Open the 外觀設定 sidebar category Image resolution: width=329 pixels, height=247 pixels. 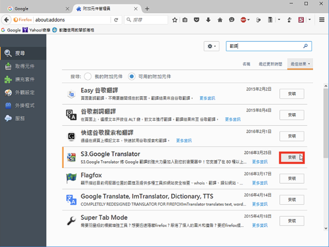tap(23, 92)
